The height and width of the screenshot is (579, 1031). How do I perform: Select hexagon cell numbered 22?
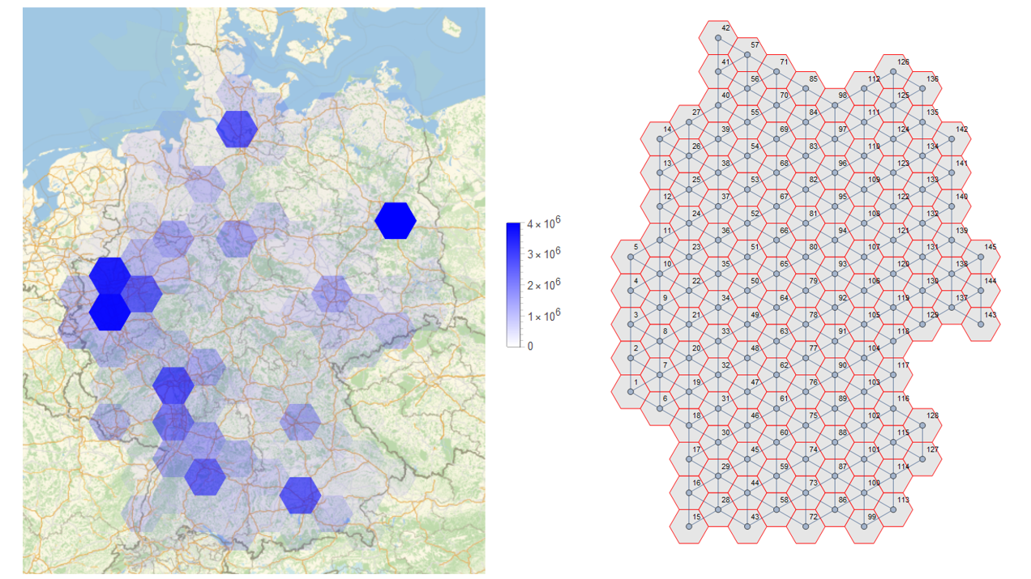click(689, 291)
